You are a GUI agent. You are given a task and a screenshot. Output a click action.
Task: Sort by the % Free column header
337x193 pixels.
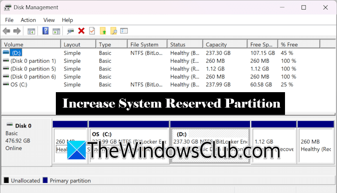click(299, 44)
